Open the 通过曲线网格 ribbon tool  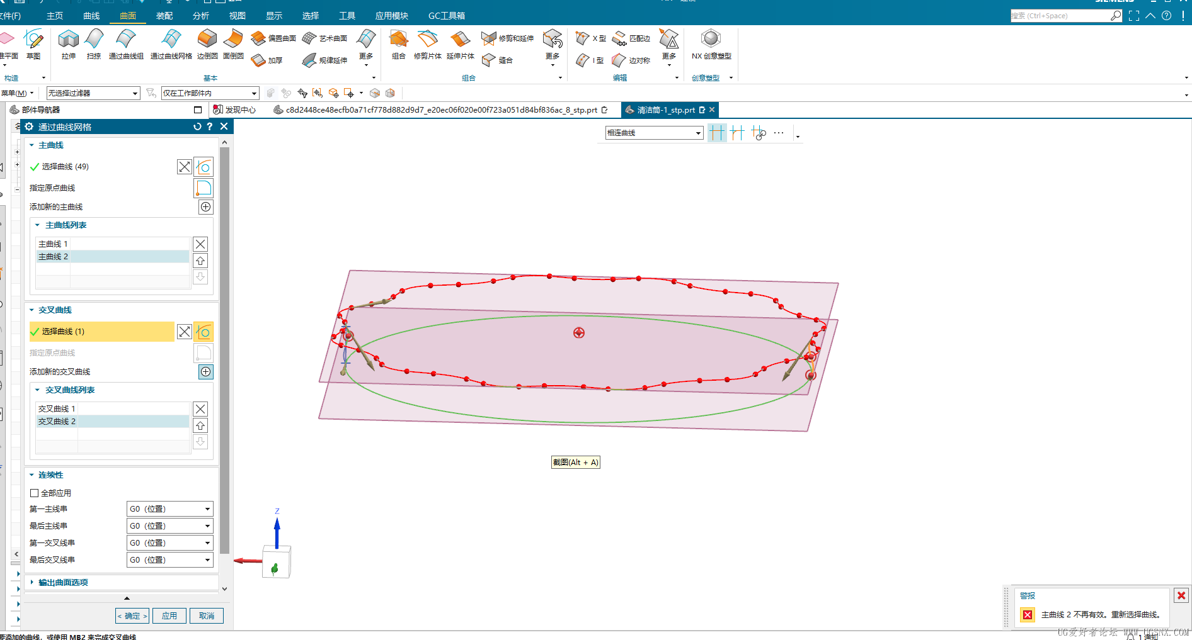click(x=171, y=44)
